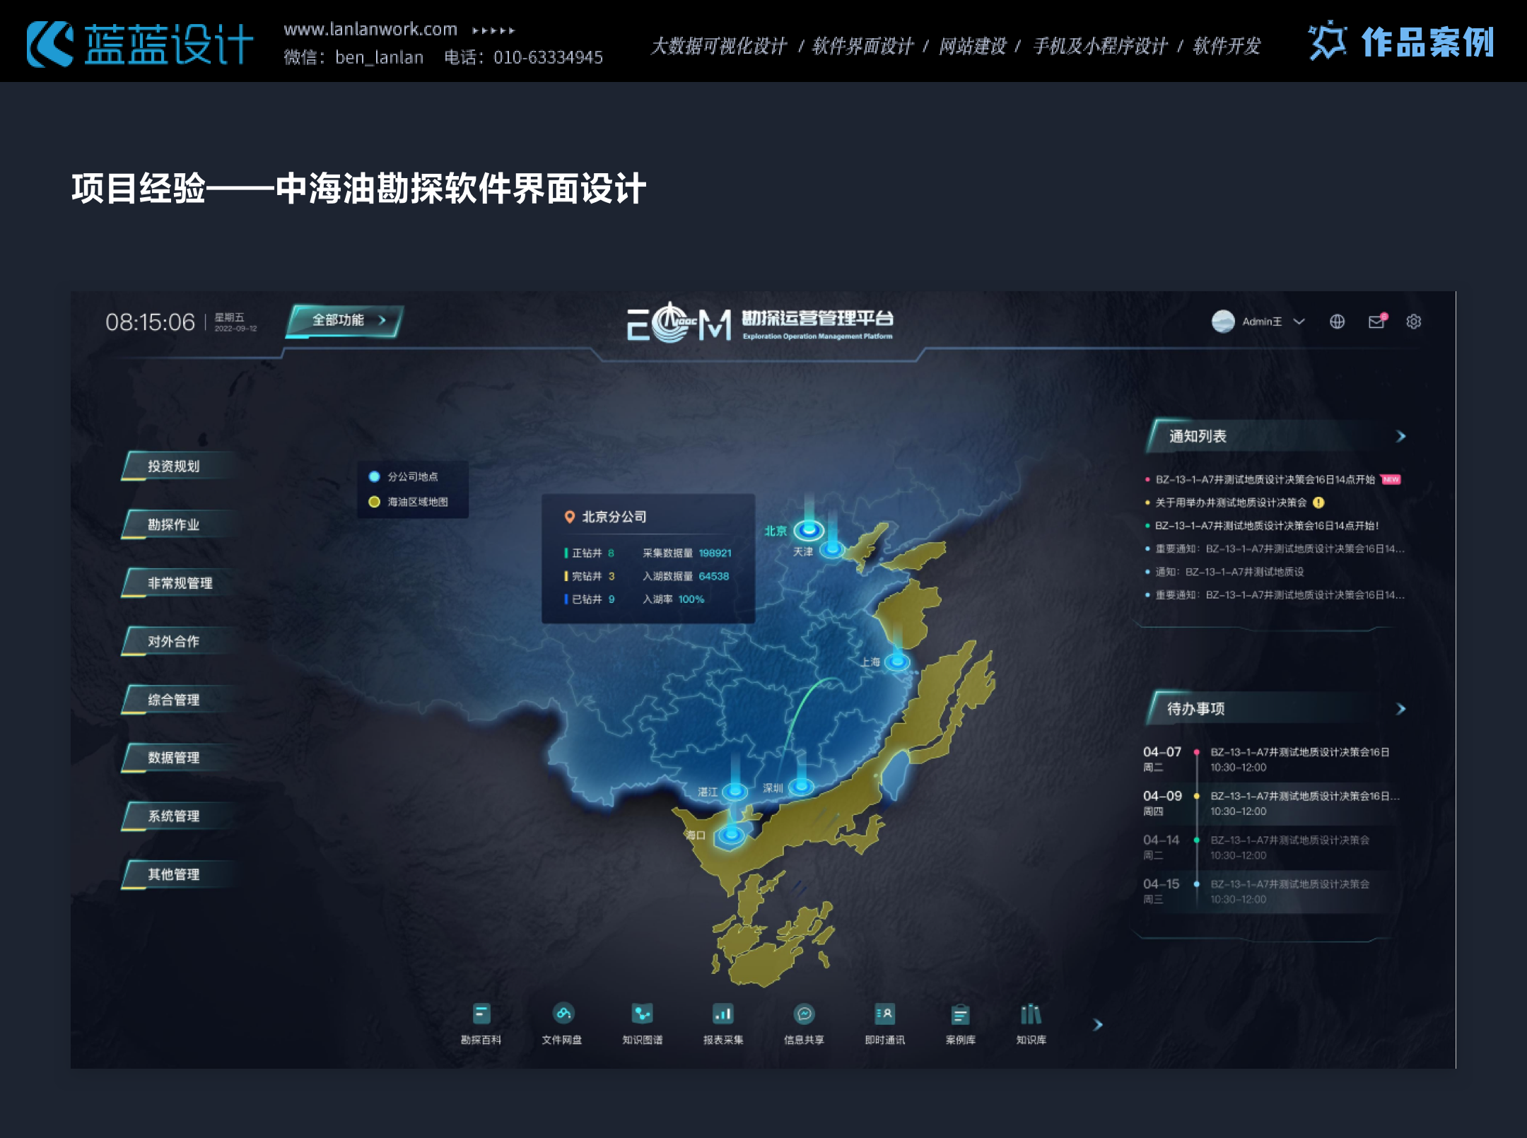
Task: Click the 上海 map location marker
Action: 897,662
